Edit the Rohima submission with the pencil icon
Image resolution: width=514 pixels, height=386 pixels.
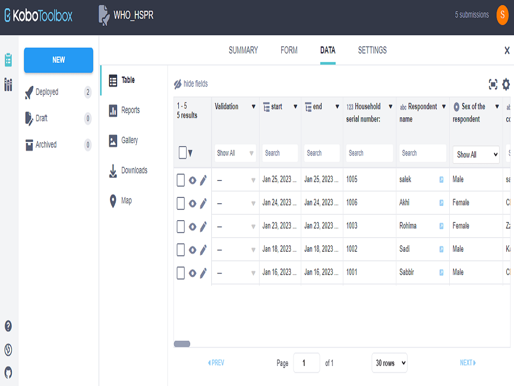click(x=203, y=225)
